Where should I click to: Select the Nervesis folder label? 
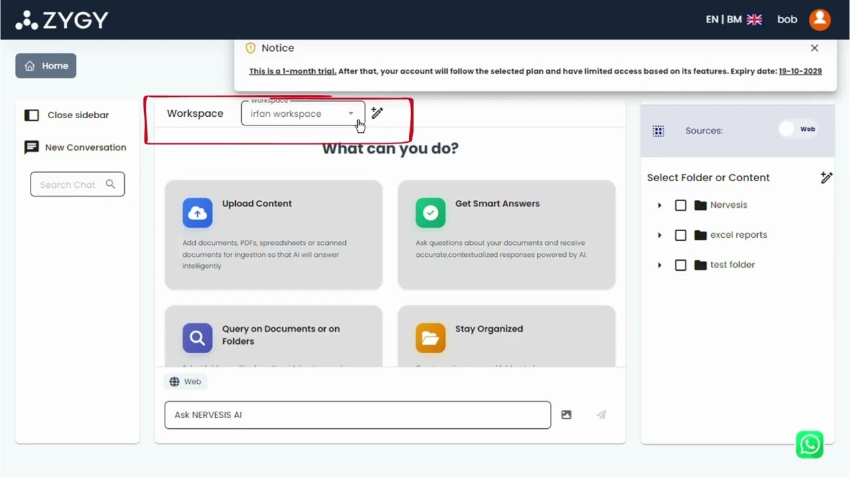coord(728,205)
